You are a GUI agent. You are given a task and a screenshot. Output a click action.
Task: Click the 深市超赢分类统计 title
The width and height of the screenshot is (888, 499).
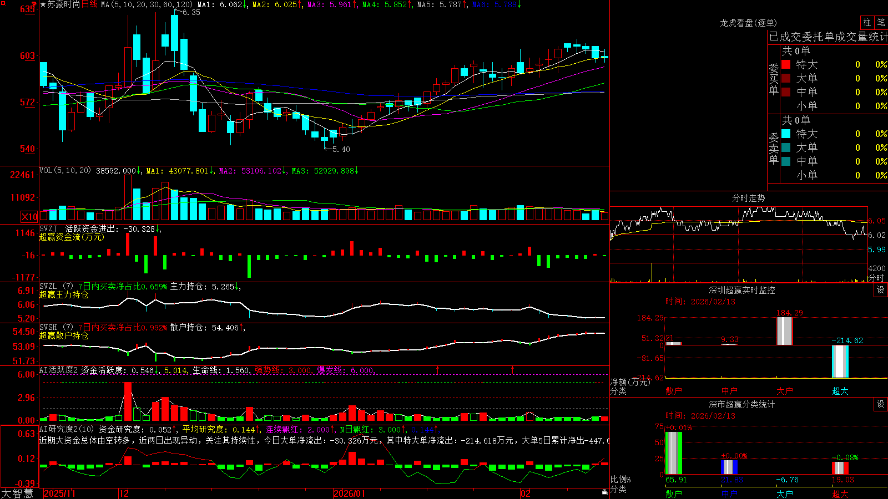pos(741,404)
